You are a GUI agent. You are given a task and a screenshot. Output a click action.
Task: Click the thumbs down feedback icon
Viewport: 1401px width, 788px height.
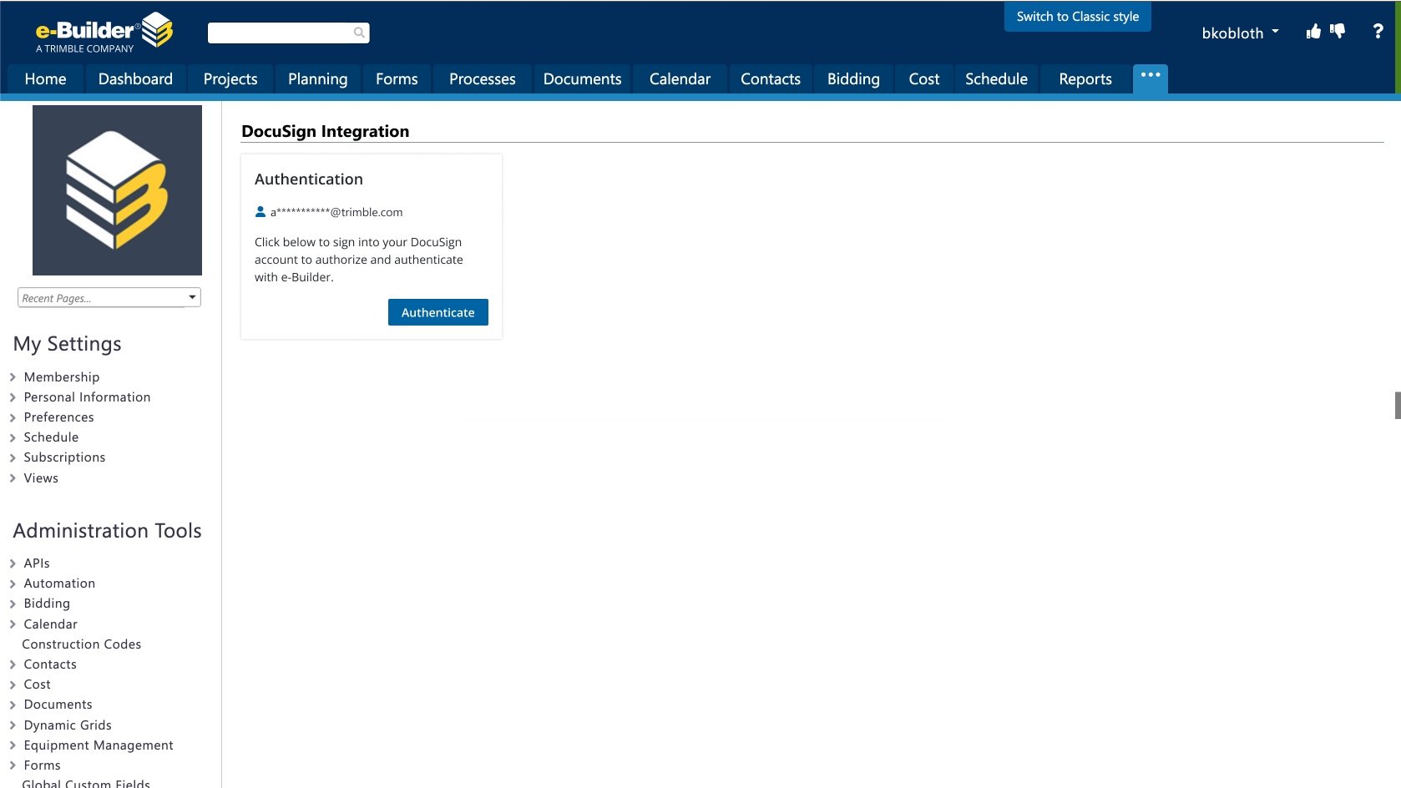click(x=1338, y=32)
